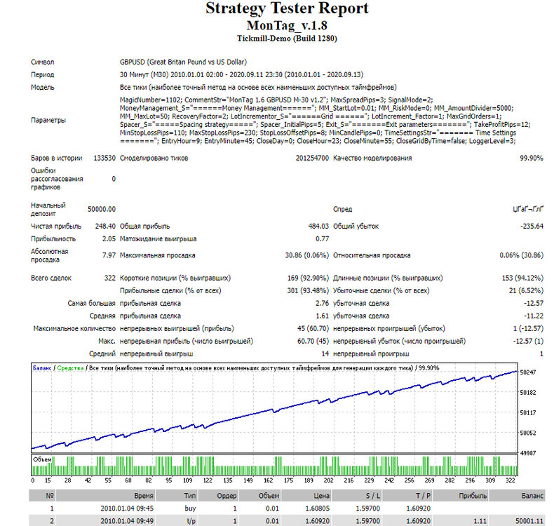Click the 'Период' row label
The image size is (554, 526).
click(42, 75)
